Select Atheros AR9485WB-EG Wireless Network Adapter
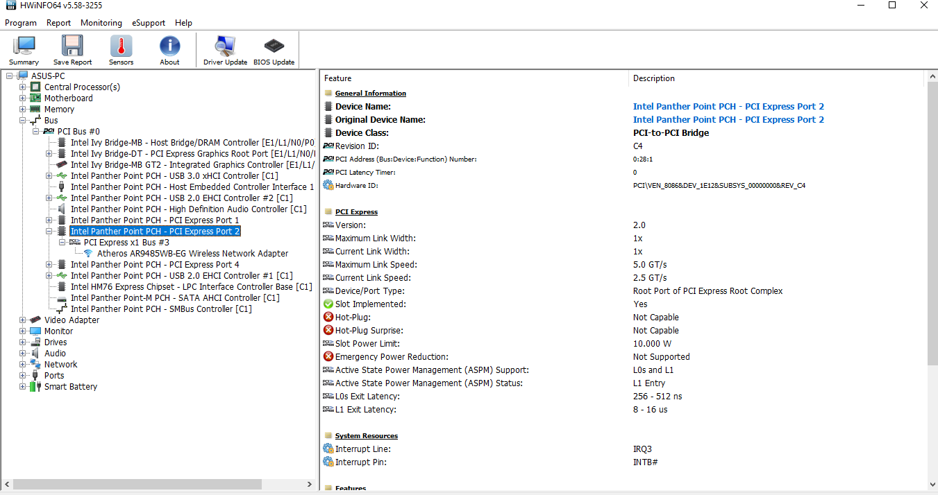Image resolution: width=938 pixels, height=495 pixels. 192,253
